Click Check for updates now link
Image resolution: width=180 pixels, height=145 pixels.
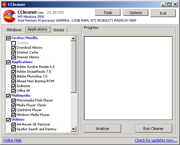pyautogui.click(x=156, y=140)
